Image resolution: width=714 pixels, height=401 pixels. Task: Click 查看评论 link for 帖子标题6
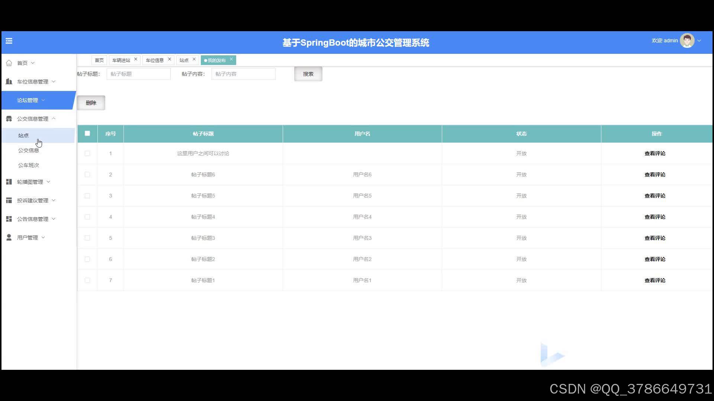[x=654, y=175]
